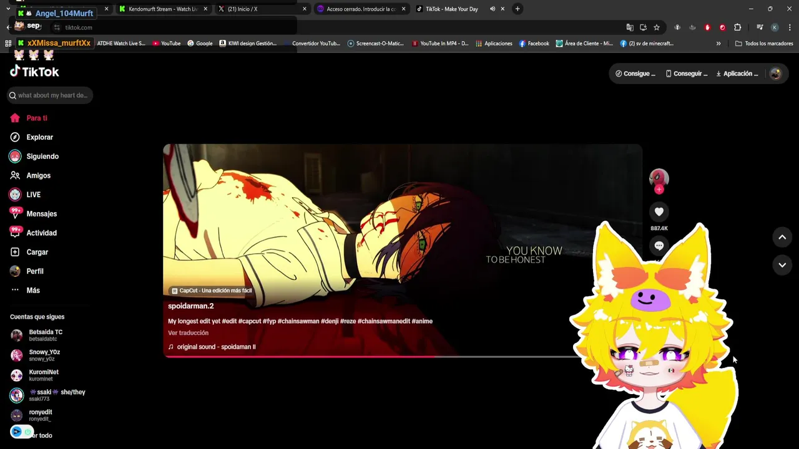Click the CapCut edition tag

(212, 291)
